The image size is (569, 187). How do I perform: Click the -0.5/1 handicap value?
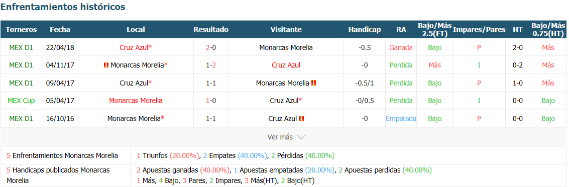[x=364, y=82]
